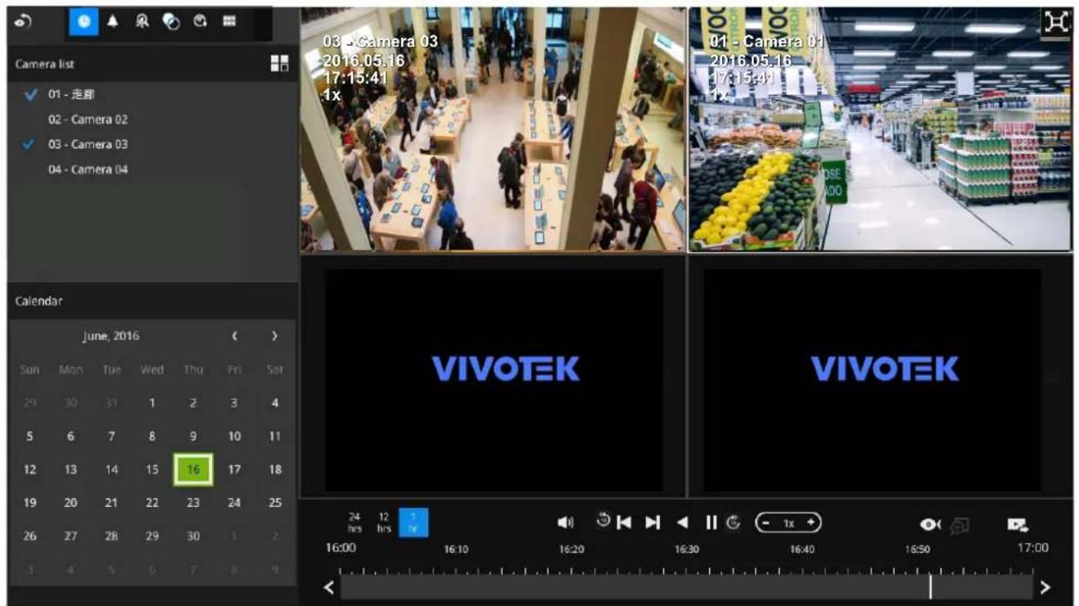Select highlighted date 16 in calendar
This screenshot has width=1079, height=606.
click(x=193, y=469)
